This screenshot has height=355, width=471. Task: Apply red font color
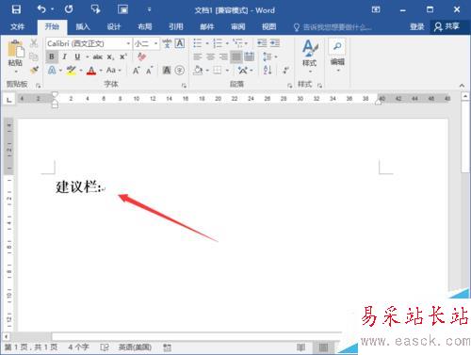(91, 71)
